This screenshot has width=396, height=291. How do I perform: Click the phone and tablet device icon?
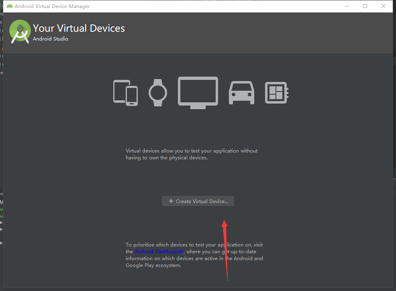click(x=126, y=93)
